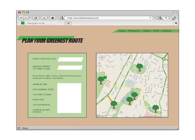This screenshot has width=195, height=140.
Task: Click the OXYGEN INHALED label
Action: pos(41,105)
